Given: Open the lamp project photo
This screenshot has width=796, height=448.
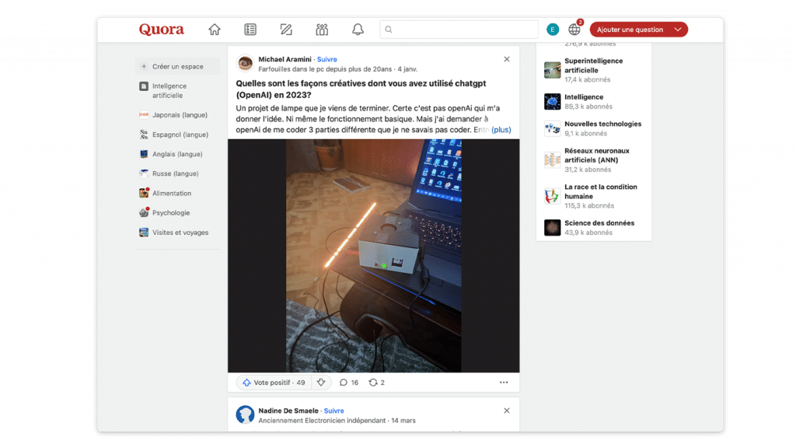Looking at the screenshot, I should [374, 256].
